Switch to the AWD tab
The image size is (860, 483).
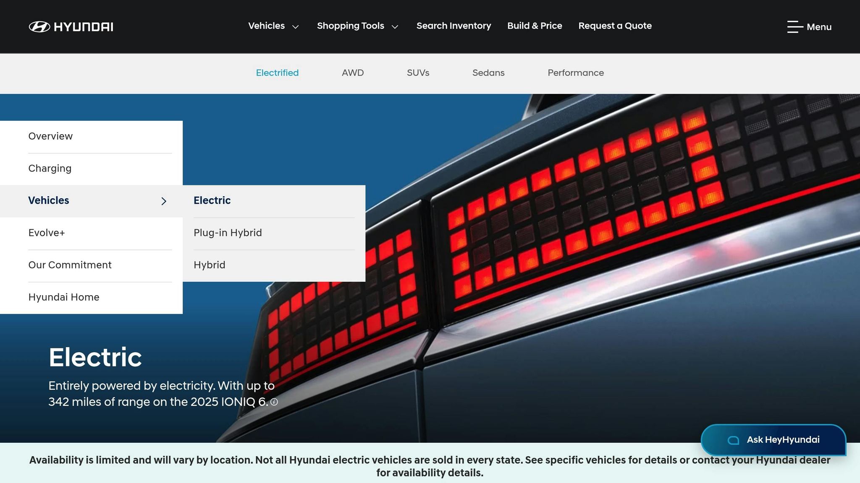click(353, 73)
